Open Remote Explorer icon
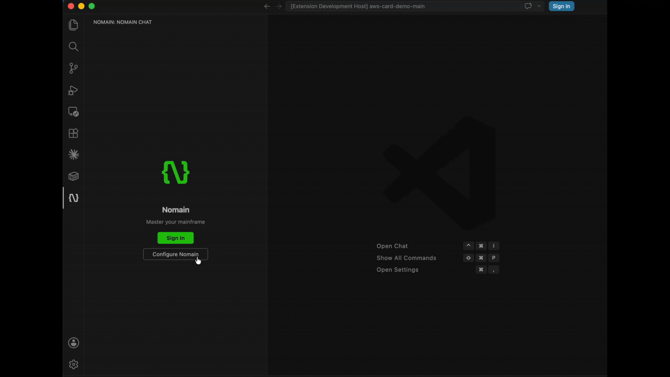 pos(73,112)
